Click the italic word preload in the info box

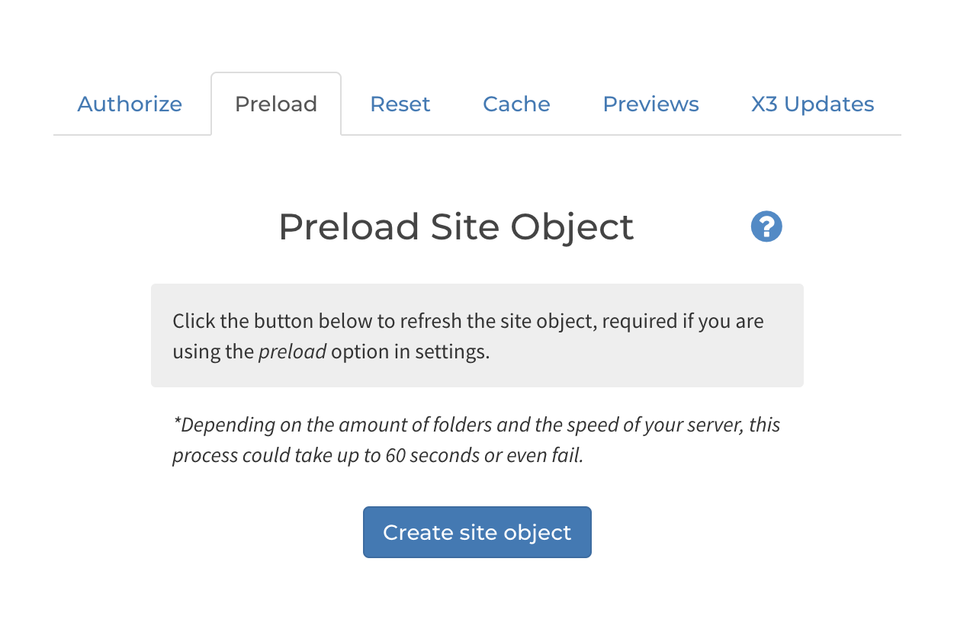pos(292,352)
